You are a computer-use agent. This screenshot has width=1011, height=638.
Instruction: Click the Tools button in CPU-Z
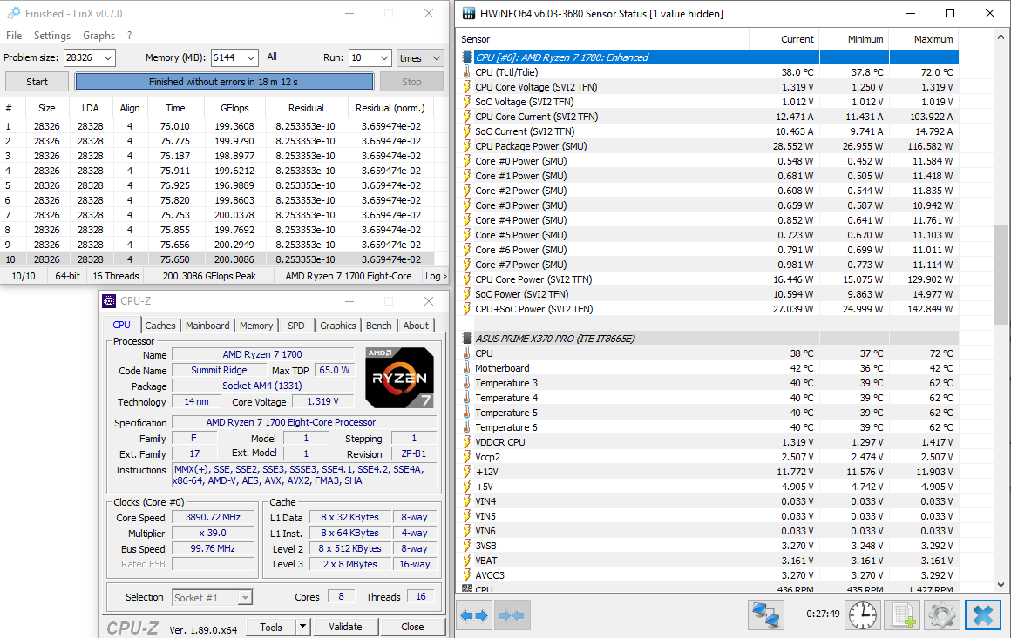coord(271,627)
